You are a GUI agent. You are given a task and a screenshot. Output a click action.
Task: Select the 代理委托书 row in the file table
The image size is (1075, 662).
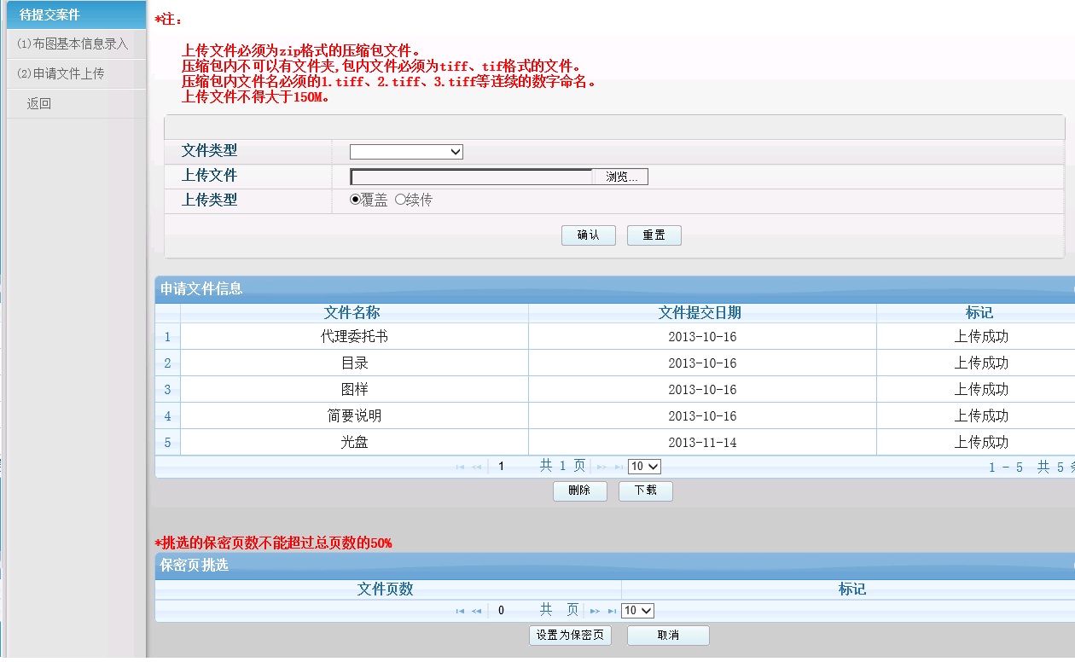coord(354,337)
